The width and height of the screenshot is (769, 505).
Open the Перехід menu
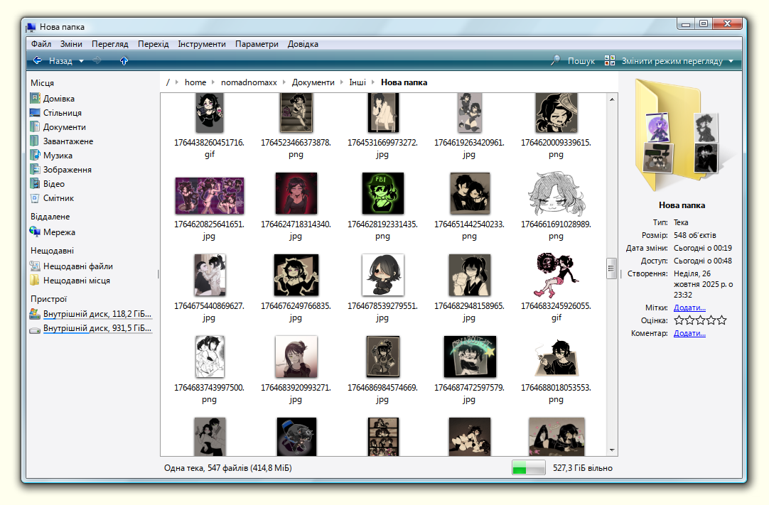pyautogui.click(x=153, y=44)
